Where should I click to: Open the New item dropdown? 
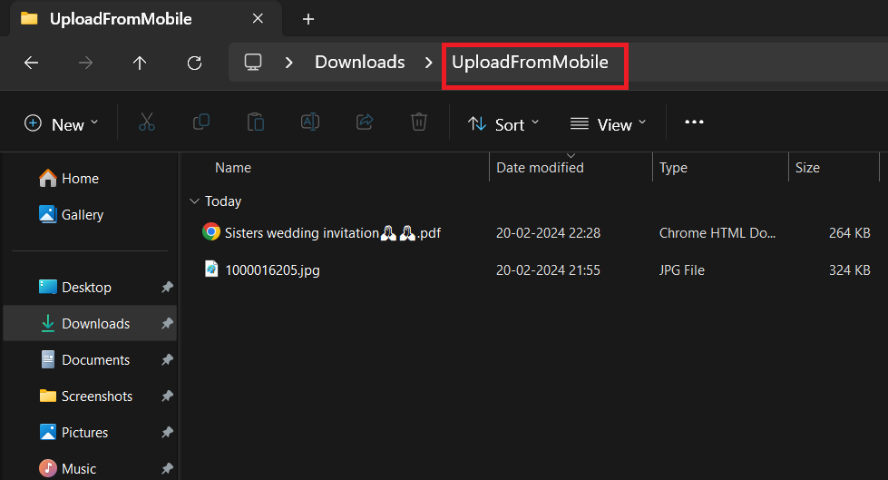pyautogui.click(x=61, y=124)
